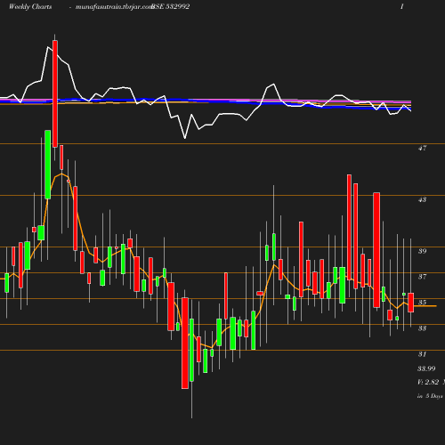Click the price axis label 47

(422, 148)
